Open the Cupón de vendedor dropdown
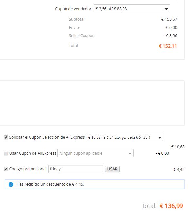The width and height of the screenshot is (189, 211). [132, 9]
